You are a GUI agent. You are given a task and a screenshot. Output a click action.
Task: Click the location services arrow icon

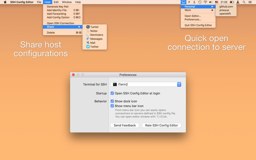pyautogui.click(x=189, y=2)
